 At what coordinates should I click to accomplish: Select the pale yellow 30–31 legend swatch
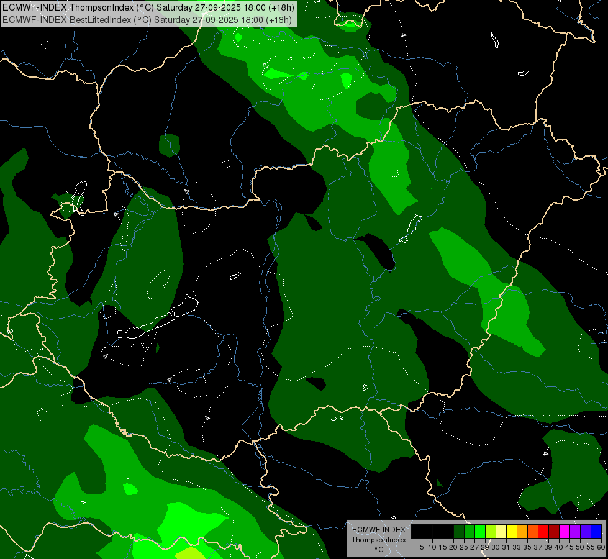coord(501,532)
